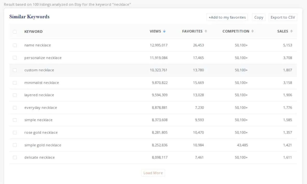Click sales value 3,158
The width and height of the screenshot is (307, 184).
(288, 83)
